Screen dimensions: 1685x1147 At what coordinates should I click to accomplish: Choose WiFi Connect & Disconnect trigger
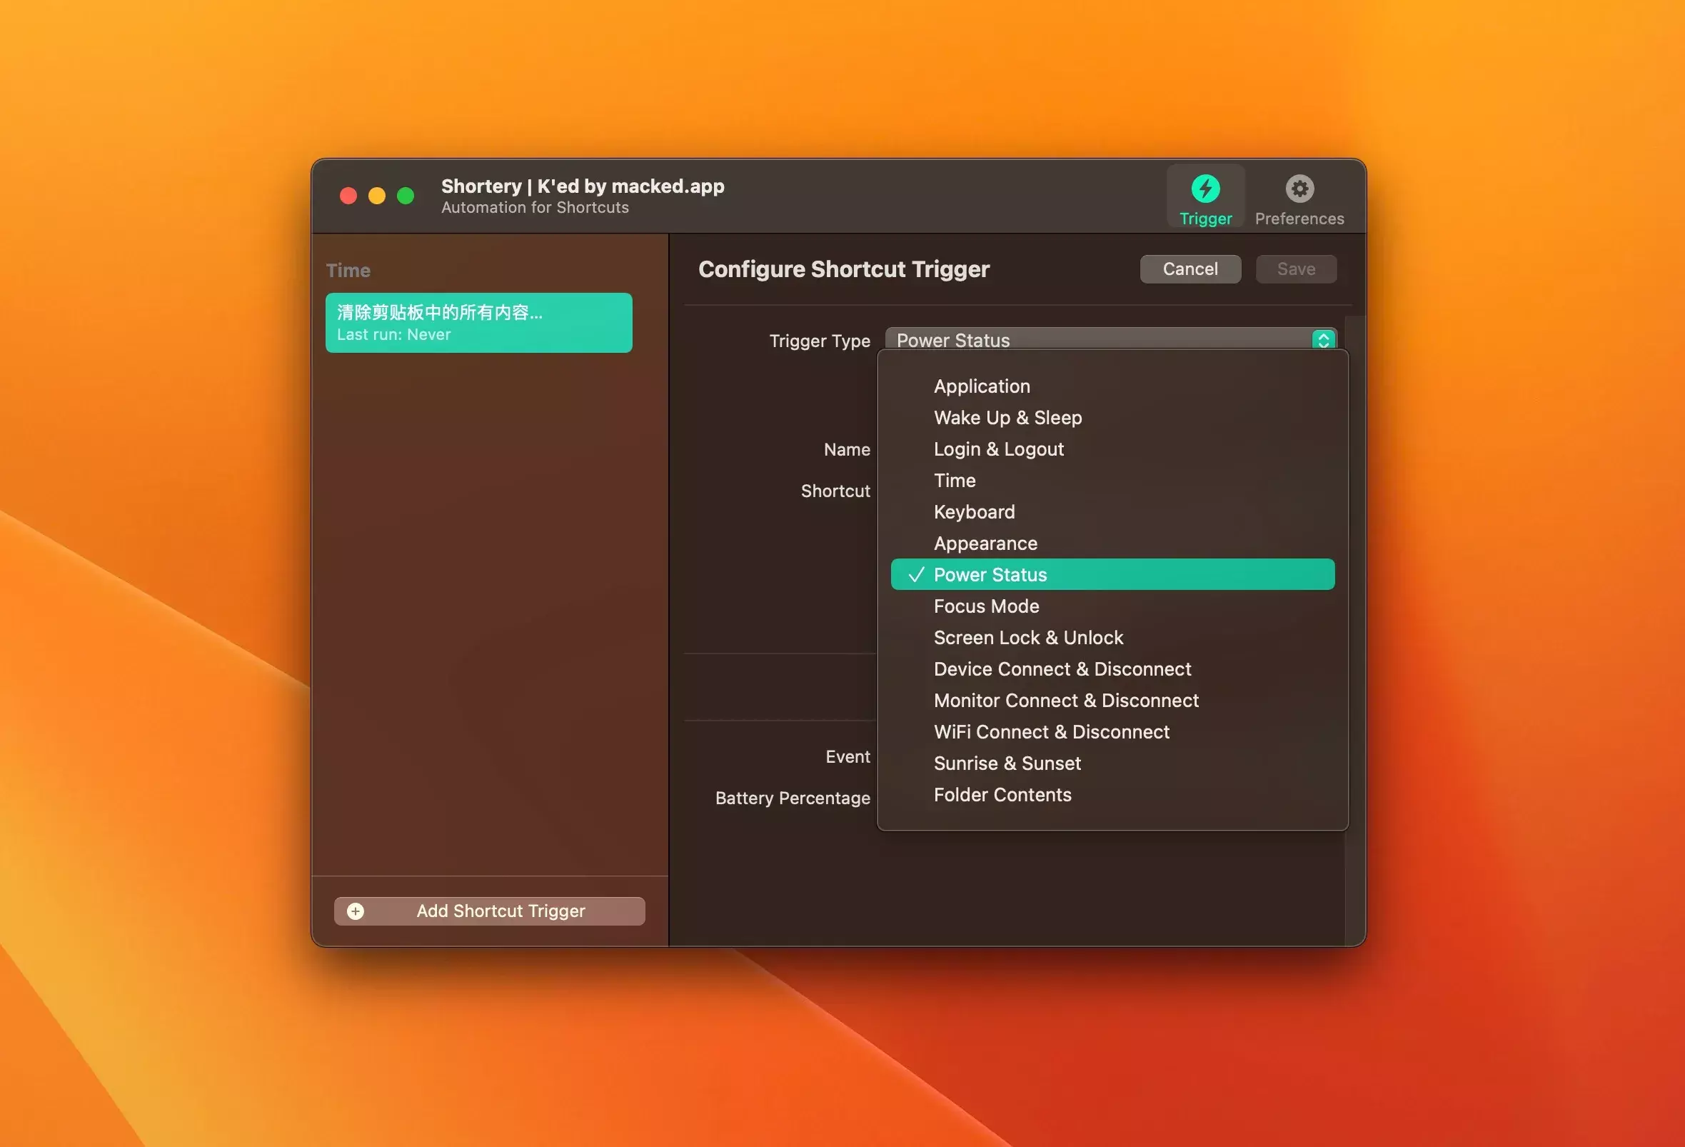pos(1050,731)
